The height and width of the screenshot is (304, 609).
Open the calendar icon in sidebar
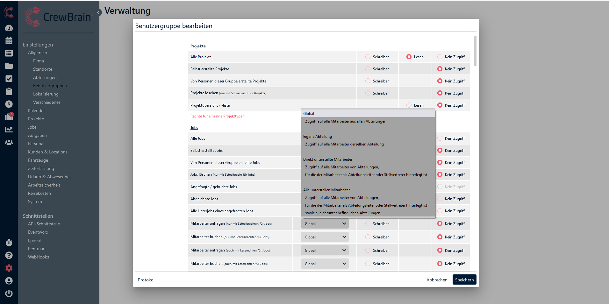[x=9, y=40]
